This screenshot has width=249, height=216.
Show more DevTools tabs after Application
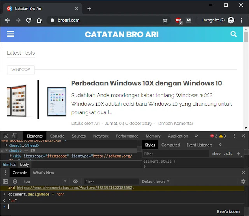196,136
